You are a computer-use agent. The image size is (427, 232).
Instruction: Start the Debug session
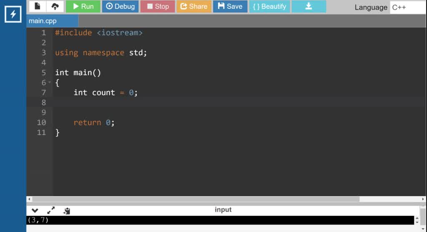pyautogui.click(x=120, y=6)
